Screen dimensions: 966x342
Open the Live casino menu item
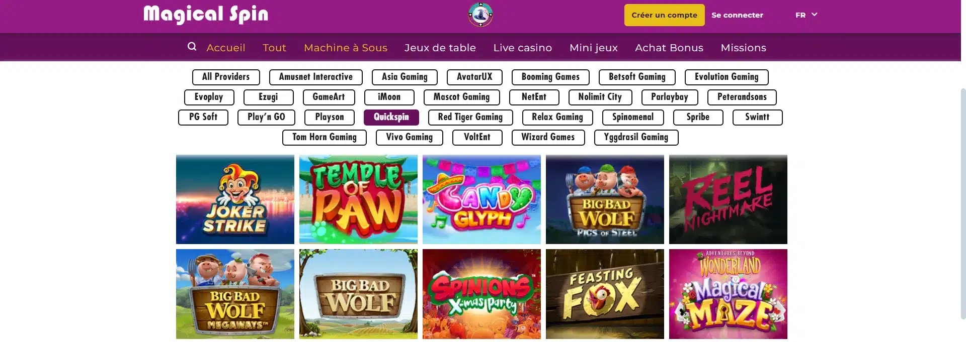522,48
